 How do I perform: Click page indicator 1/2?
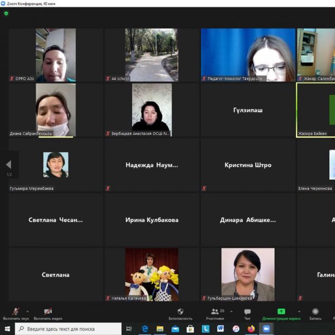coord(9,175)
